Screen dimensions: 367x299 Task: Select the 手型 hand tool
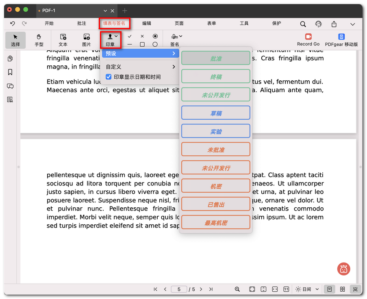(x=39, y=40)
